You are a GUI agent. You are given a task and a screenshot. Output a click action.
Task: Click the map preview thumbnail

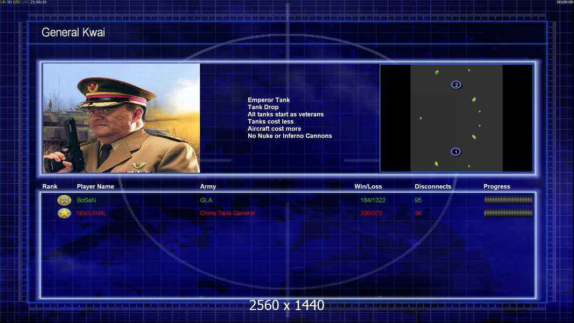[x=456, y=118]
